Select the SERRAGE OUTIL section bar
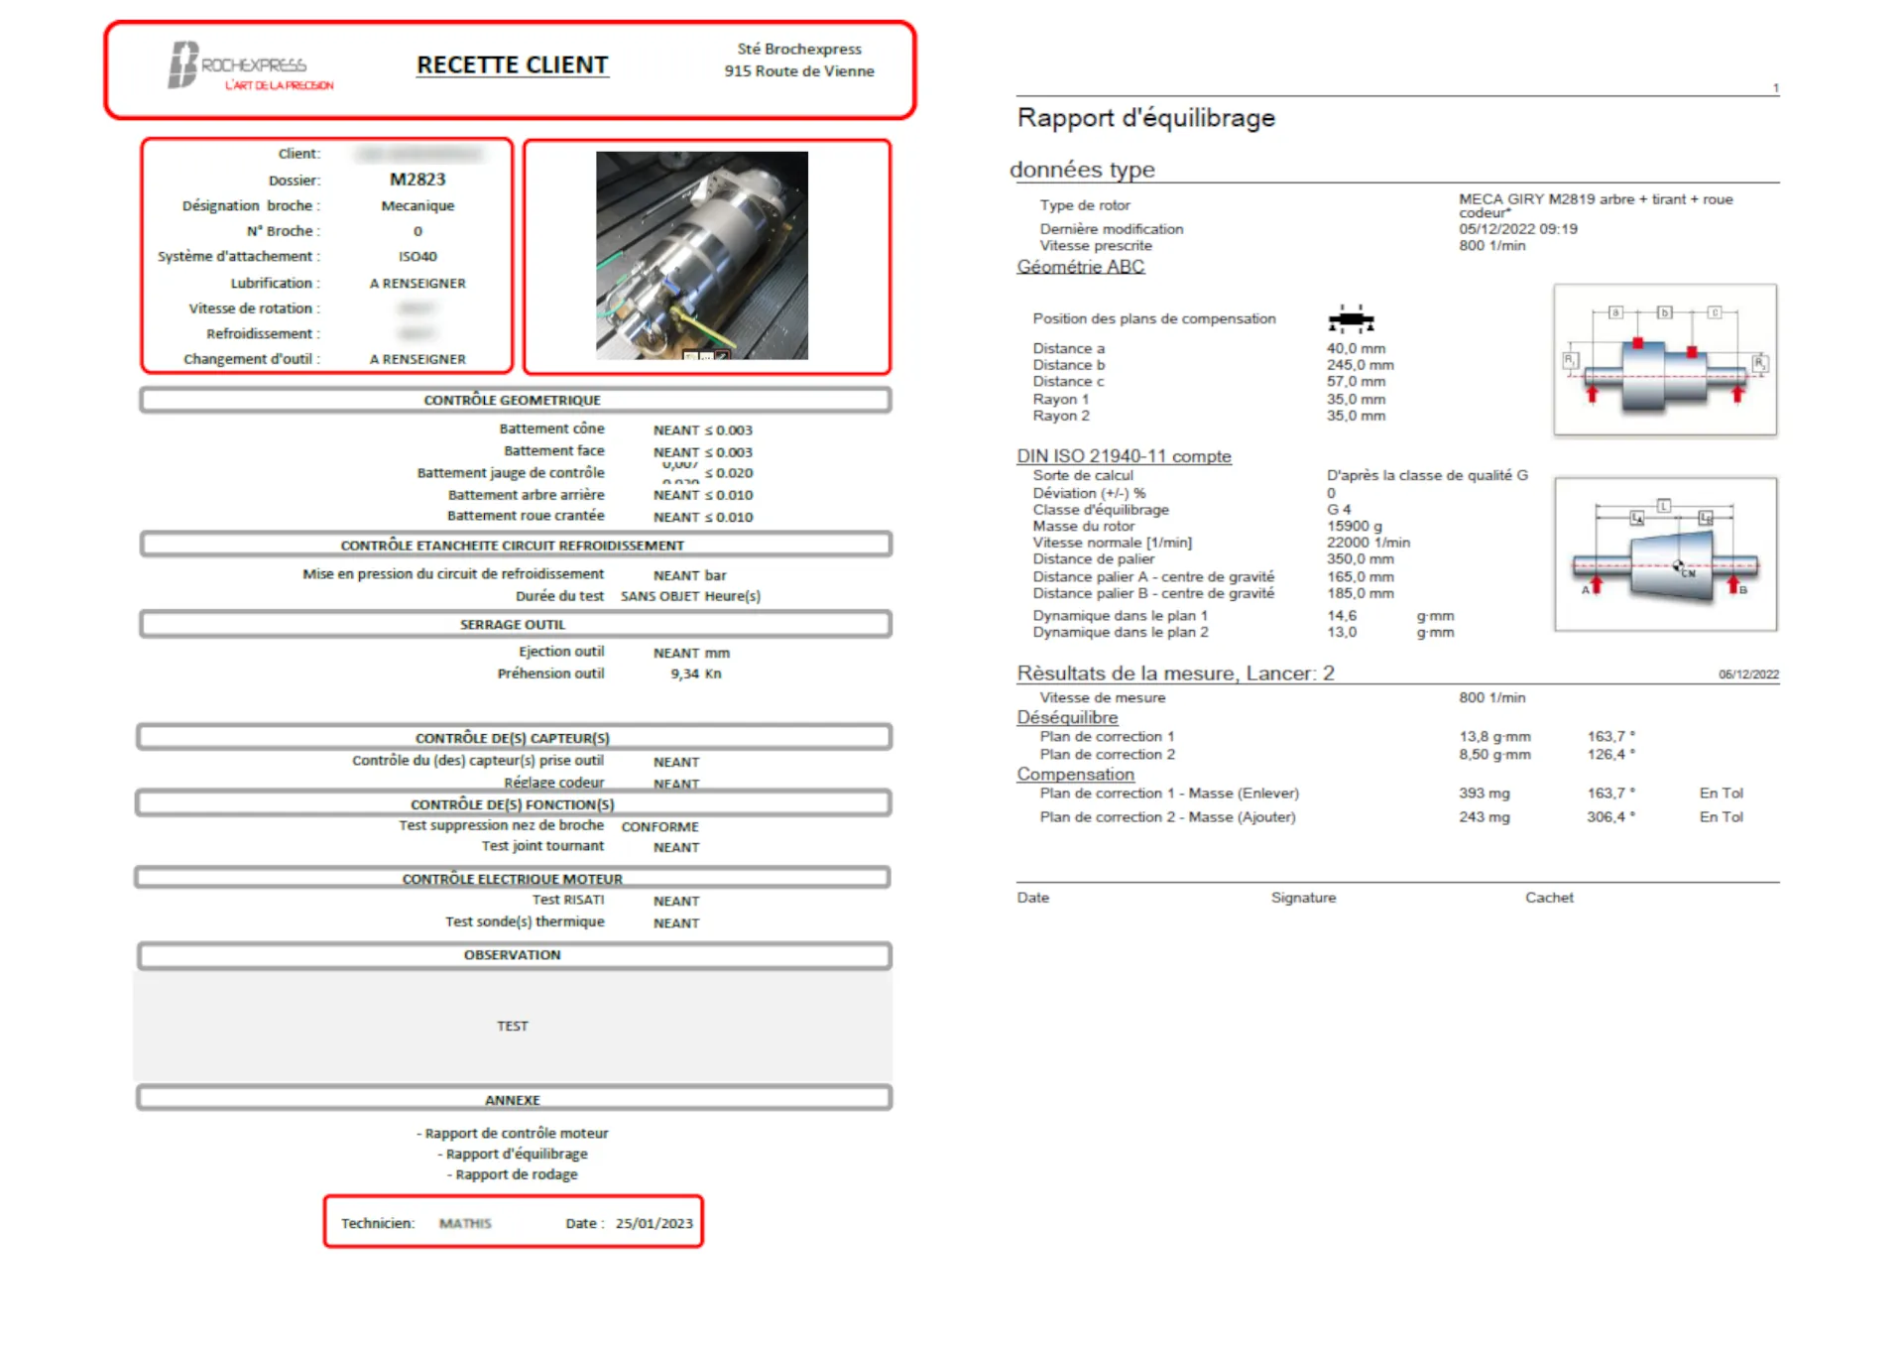Screen dimensions: 1904x1346 pyautogui.click(x=514, y=624)
